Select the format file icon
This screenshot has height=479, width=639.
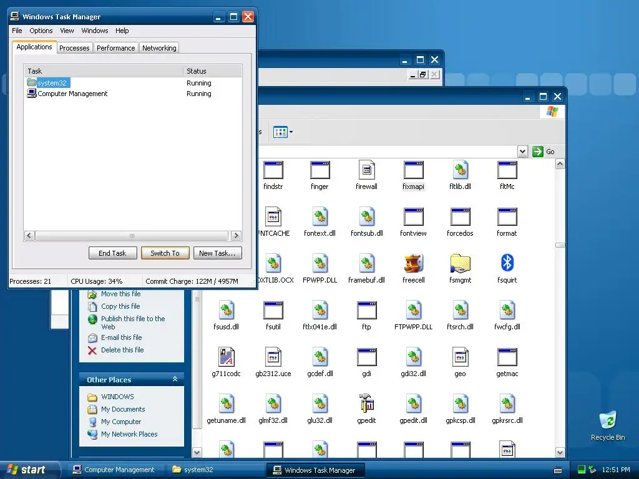coord(507,216)
